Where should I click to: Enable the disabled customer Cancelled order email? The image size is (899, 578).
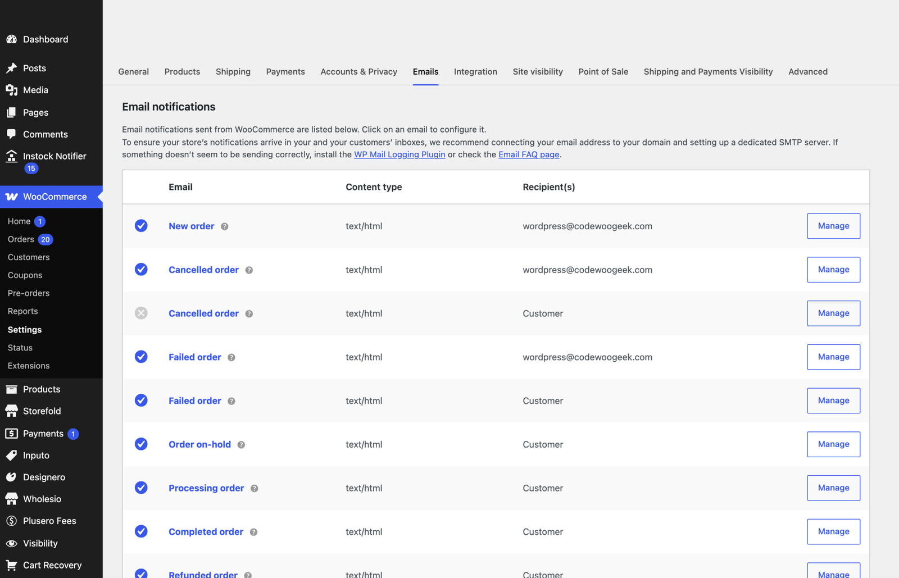coord(141,313)
